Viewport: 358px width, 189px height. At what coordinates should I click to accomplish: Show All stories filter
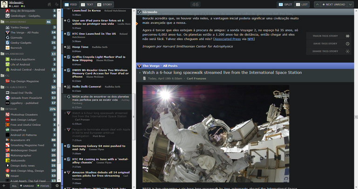(14, 186)
